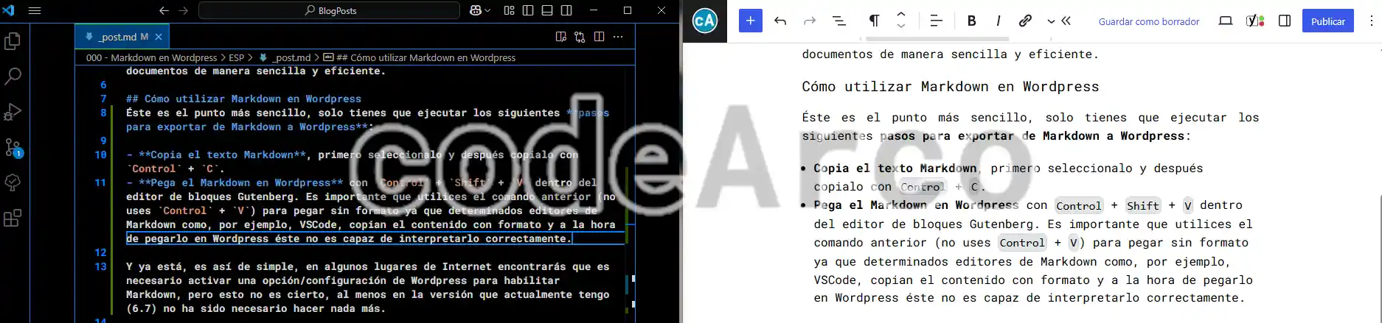1382x323 pixels.
Task: Open Customize Layout in VS Code title bar
Action: 509,10
